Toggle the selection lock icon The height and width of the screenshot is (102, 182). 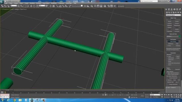click(103, 95)
